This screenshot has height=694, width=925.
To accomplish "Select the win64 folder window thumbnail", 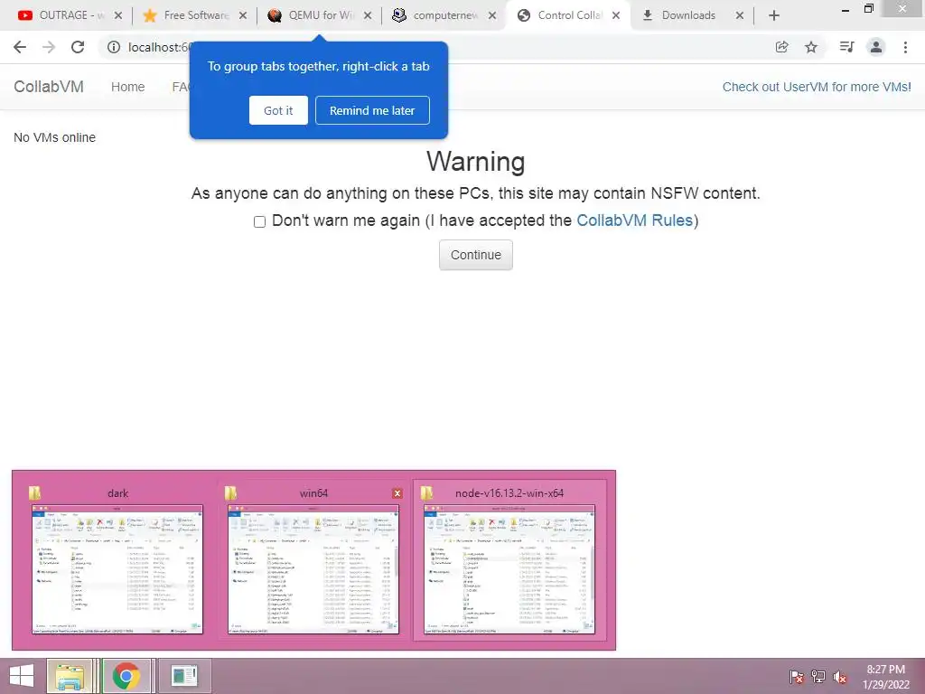I will 313,560.
